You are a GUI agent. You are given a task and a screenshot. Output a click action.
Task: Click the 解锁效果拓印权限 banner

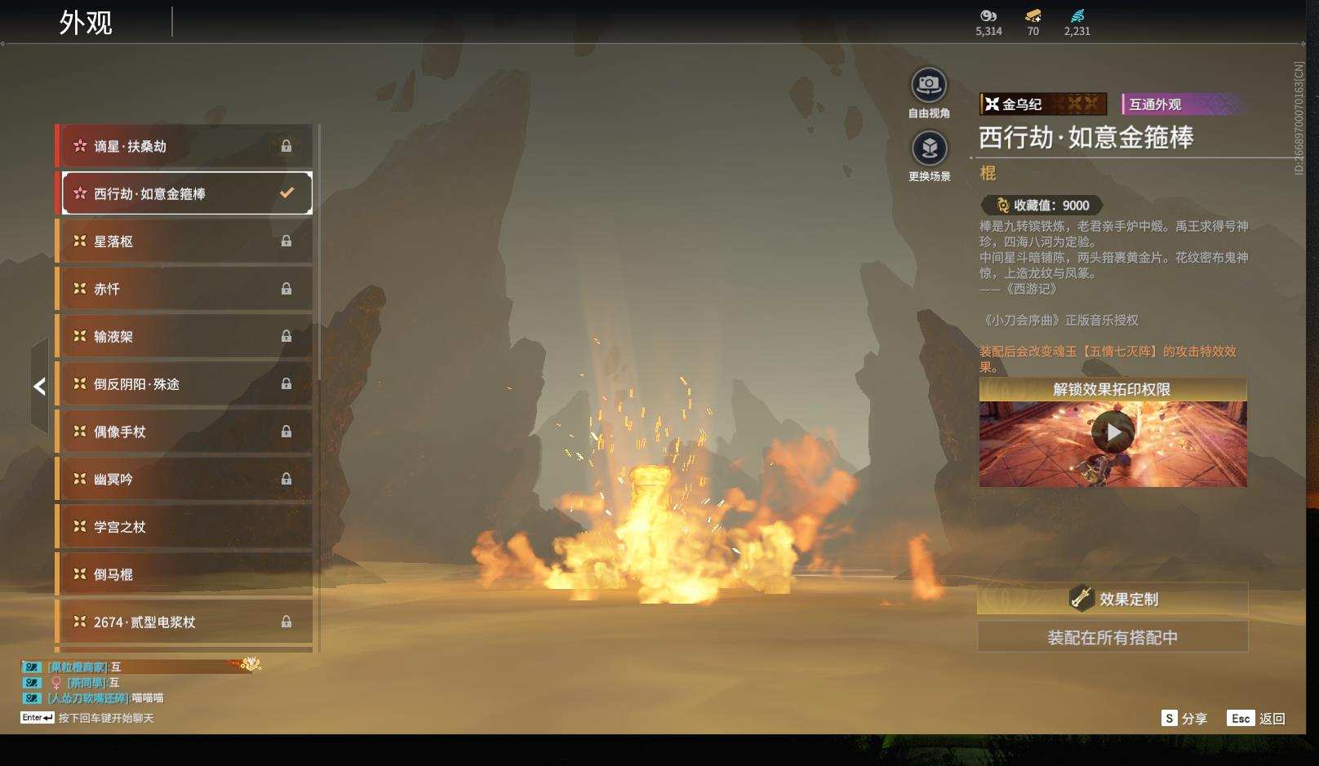1112,389
